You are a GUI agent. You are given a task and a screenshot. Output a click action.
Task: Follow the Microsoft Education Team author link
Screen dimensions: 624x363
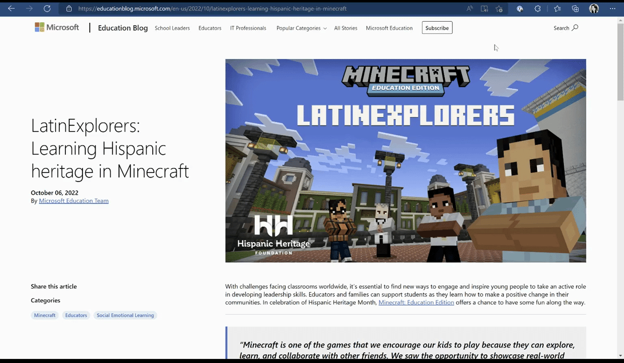[73, 201]
